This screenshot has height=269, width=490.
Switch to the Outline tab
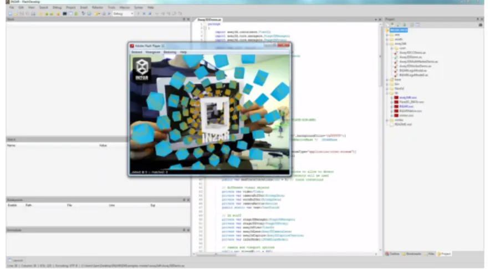click(x=392, y=254)
